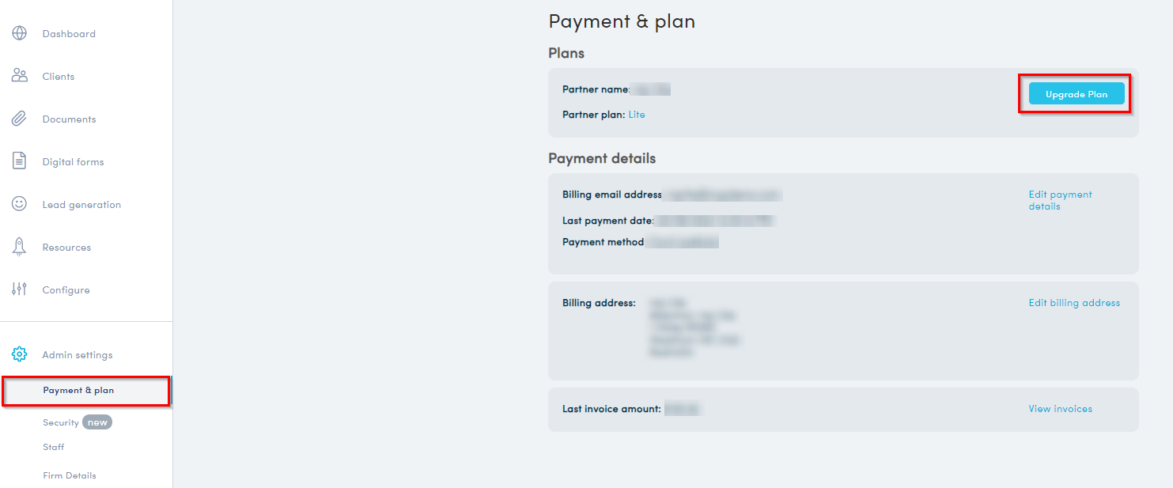1173x488 pixels.
Task: Open the Payment & plan submenu item
Action: 78,391
